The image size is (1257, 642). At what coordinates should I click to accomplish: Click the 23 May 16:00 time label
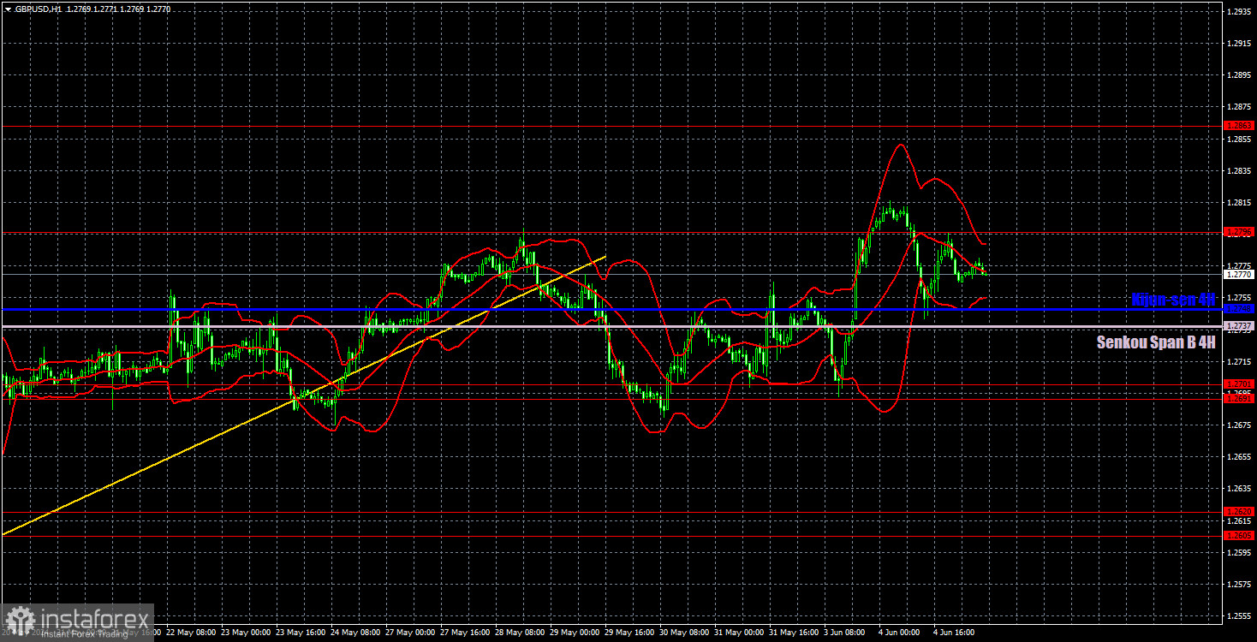302,633
